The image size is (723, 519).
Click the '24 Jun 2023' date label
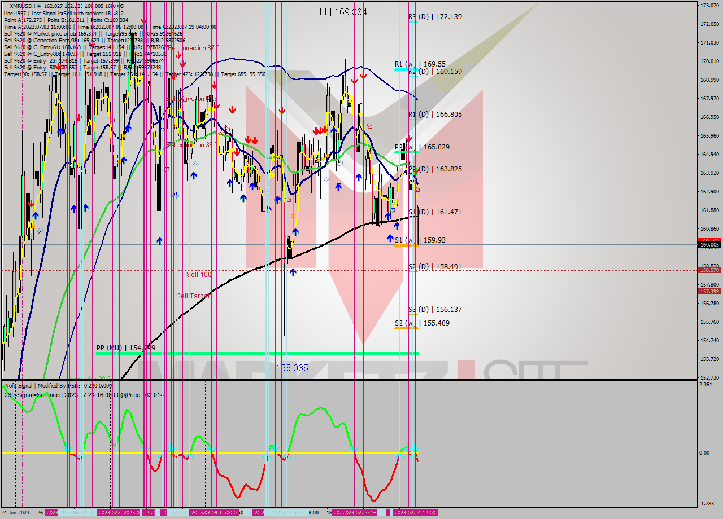(16, 513)
